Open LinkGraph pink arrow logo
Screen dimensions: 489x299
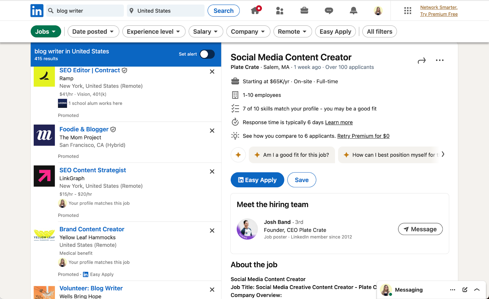click(x=44, y=176)
